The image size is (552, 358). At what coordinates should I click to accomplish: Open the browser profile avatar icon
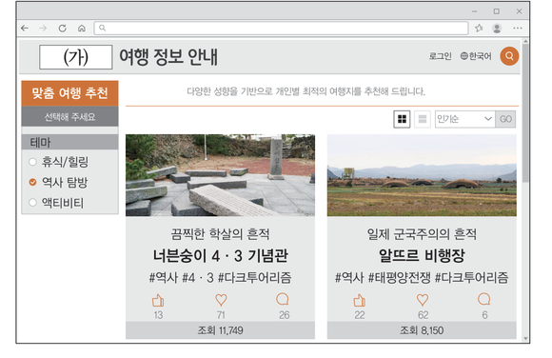point(497,28)
